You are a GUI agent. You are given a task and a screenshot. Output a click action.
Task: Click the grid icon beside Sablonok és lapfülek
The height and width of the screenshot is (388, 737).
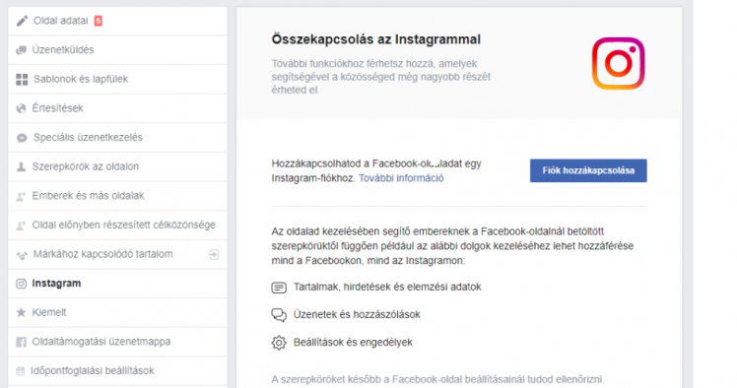22,80
